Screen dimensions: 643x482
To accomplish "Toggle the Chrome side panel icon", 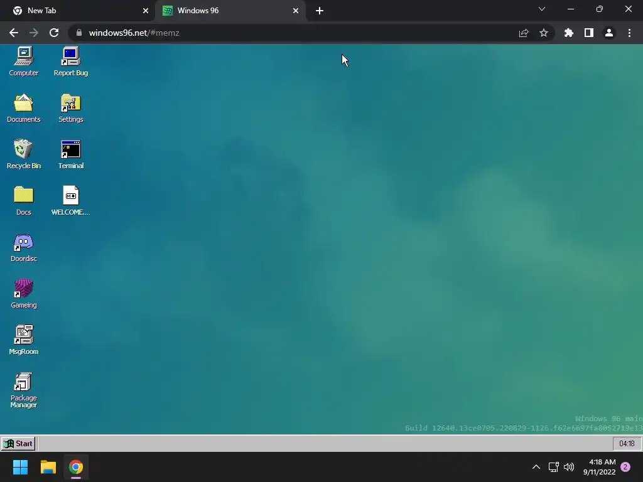I will click(x=589, y=33).
